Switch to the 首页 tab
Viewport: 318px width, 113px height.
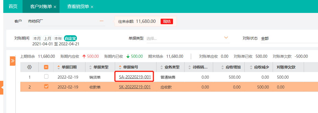click(13, 7)
